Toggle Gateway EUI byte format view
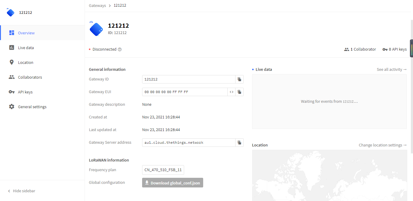 tap(231, 92)
